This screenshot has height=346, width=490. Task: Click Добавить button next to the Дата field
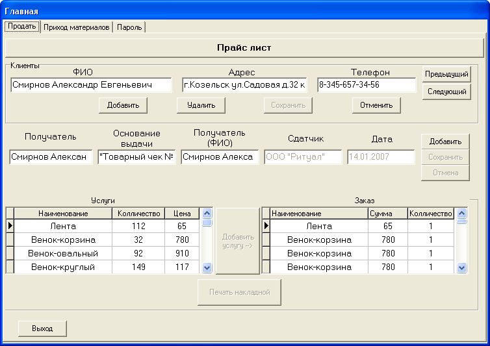coord(445,142)
